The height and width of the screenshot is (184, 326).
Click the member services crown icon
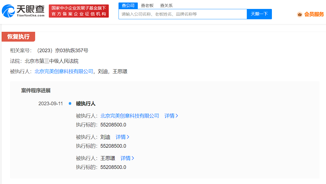click(x=300, y=14)
